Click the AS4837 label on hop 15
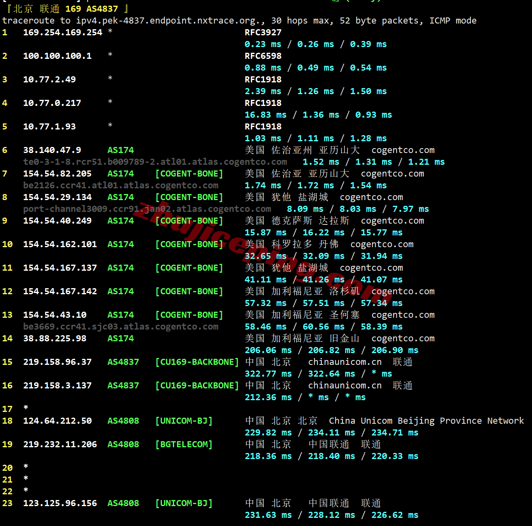The height and width of the screenshot is (526, 532). pyautogui.click(x=123, y=362)
